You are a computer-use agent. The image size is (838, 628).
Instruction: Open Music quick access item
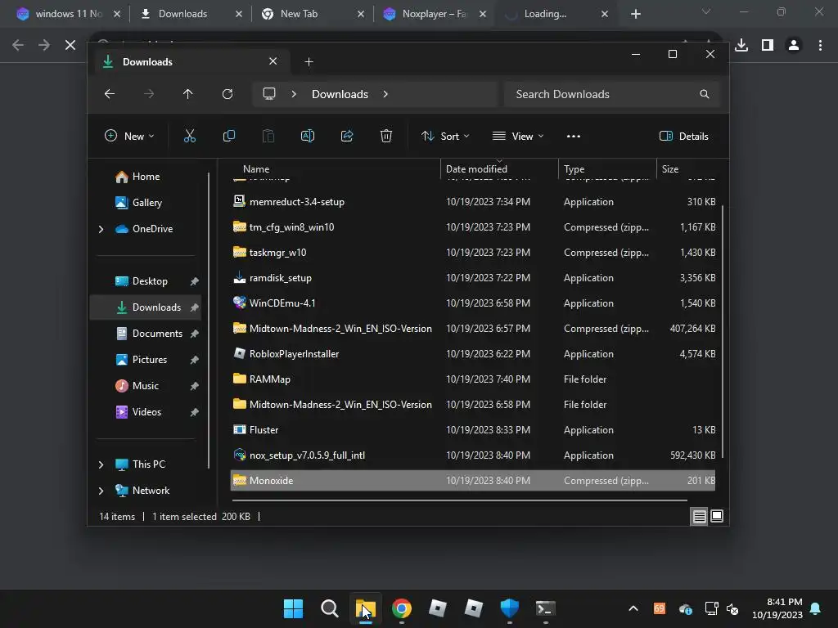146,386
